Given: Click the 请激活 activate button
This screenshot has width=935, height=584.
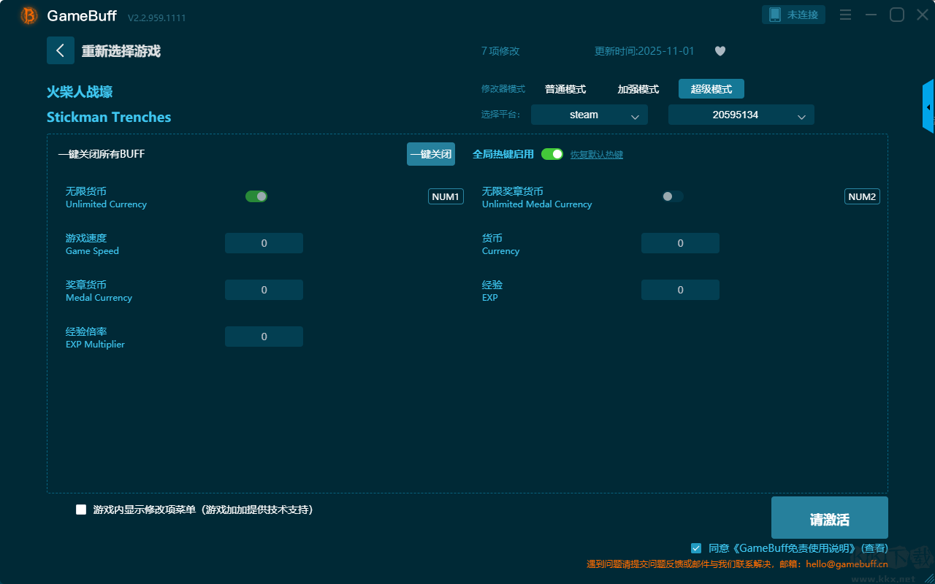Looking at the screenshot, I should click(x=829, y=518).
